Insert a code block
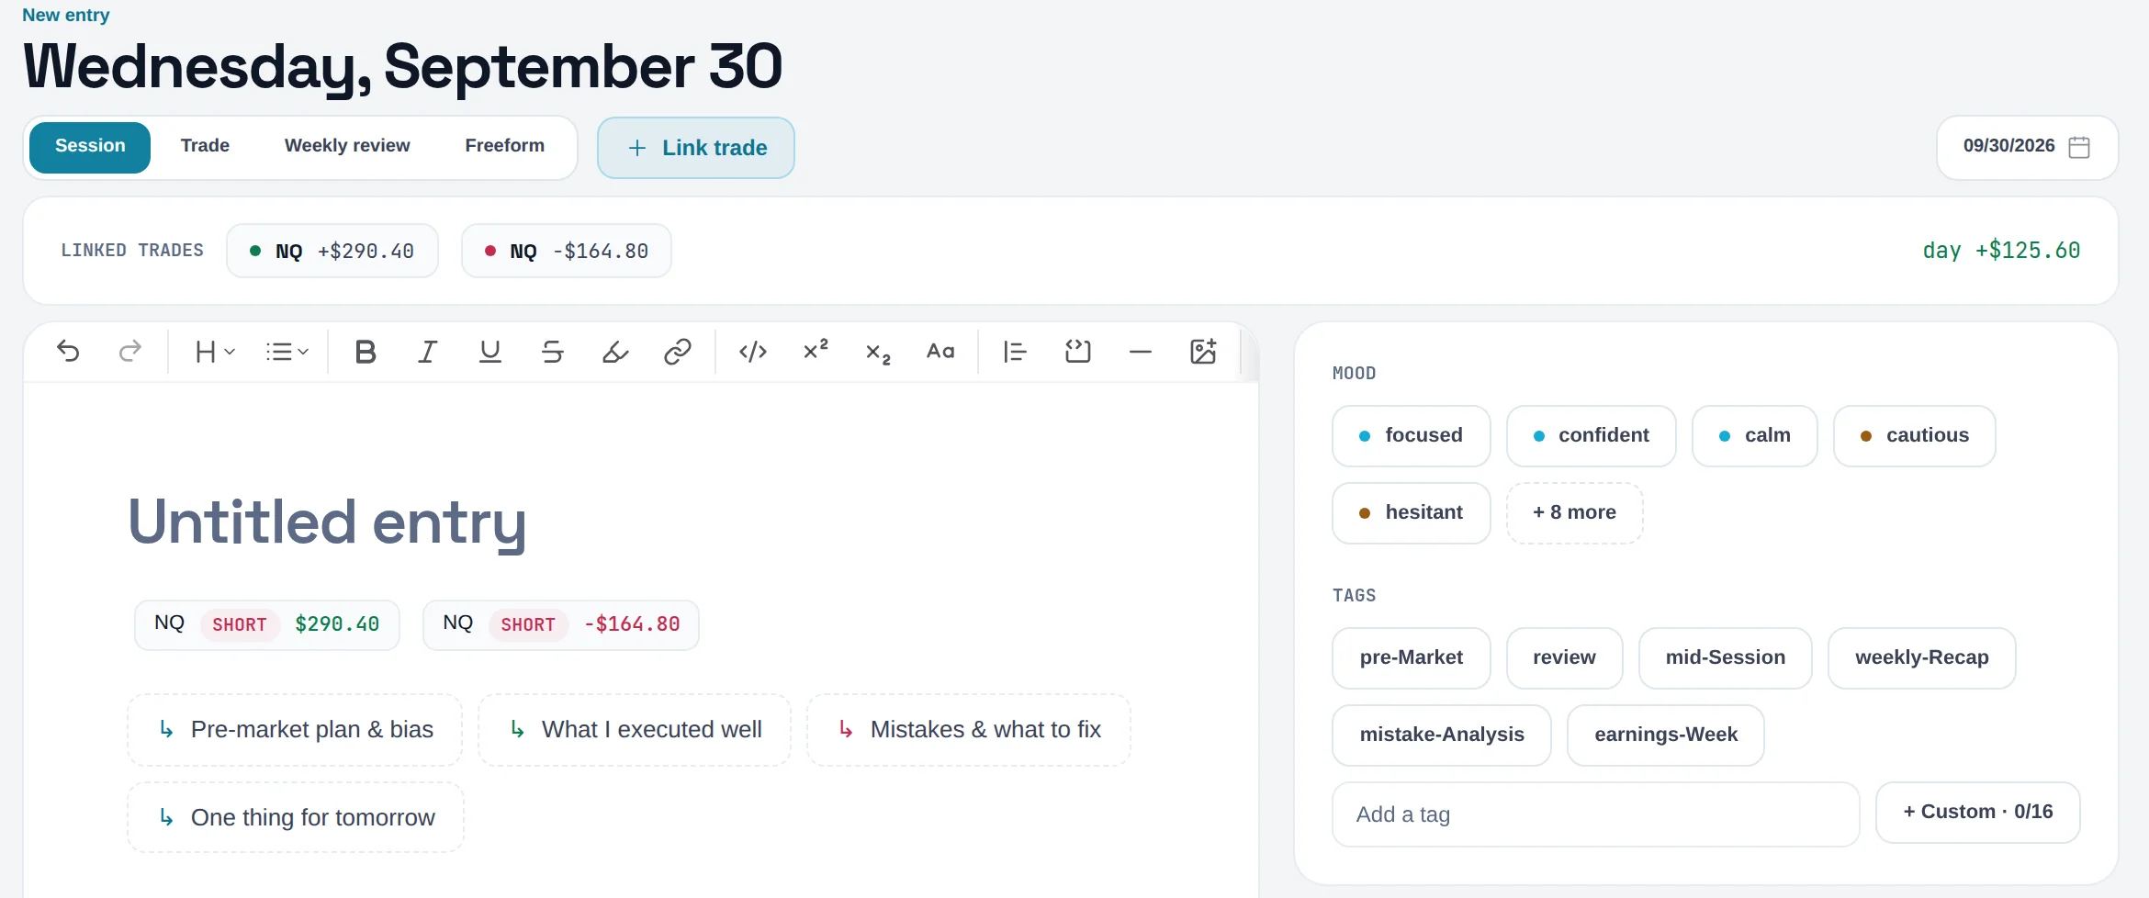The height and width of the screenshot is (898, 2149). [x=1078, y=352]
